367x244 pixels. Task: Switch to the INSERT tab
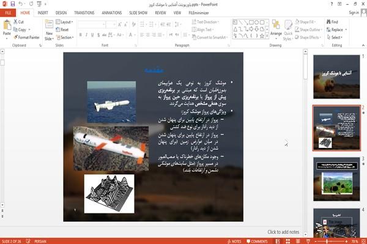pyautogui.click(x=43, y=13)
